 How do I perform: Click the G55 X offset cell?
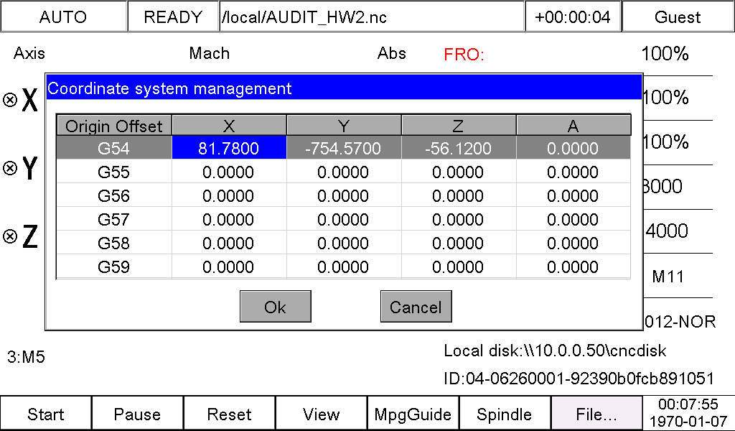[229, 172]
